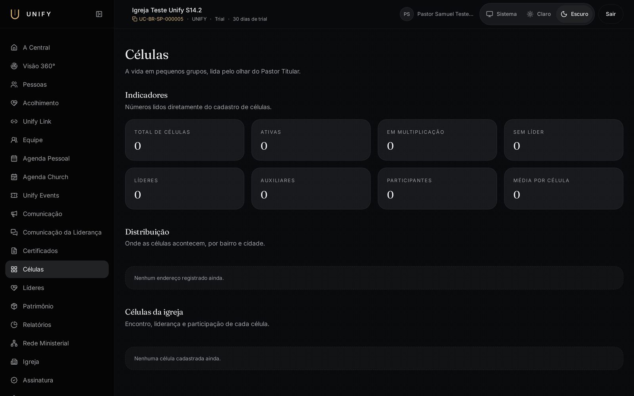Open the Igreja sidebar item

point(57,362)
